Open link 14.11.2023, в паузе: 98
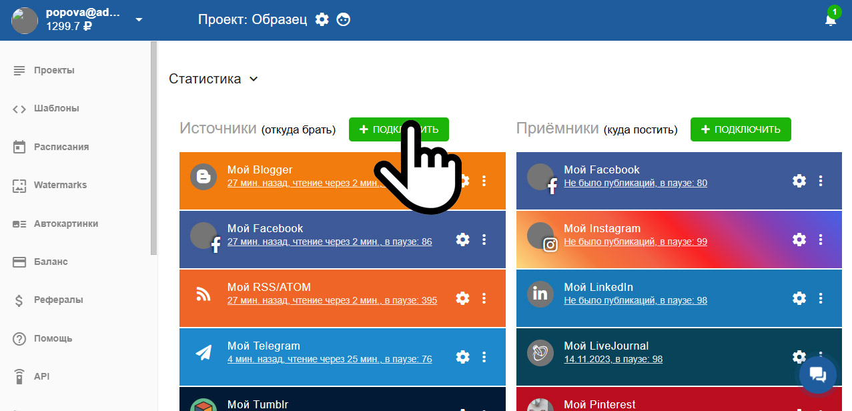Screen dimensions: 852x411 click(613, 359)
